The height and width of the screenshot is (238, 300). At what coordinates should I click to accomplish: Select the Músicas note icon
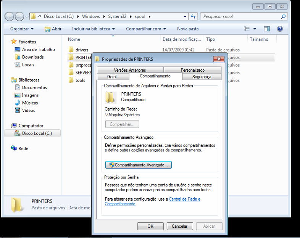pos(18,103)
